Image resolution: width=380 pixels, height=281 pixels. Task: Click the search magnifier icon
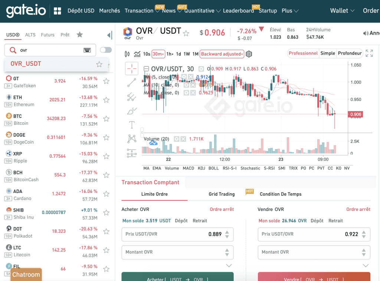[x=13, y=50]
